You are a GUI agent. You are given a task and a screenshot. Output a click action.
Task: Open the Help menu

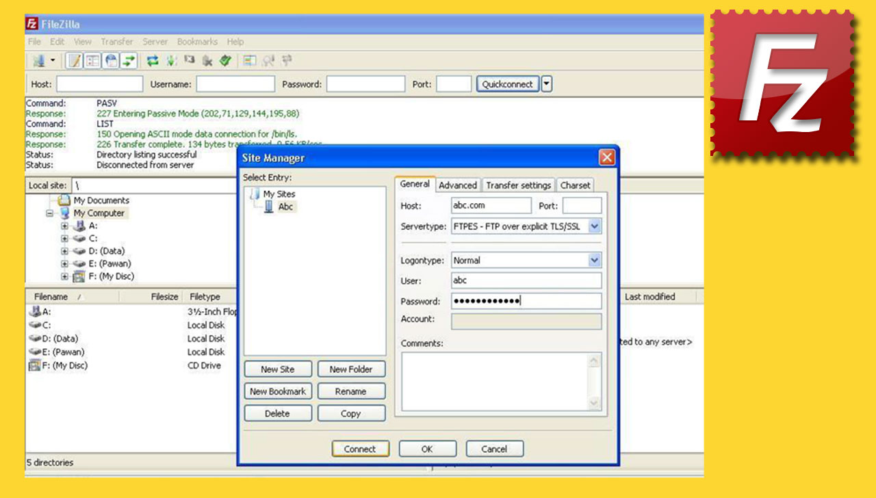coord(235,42)
